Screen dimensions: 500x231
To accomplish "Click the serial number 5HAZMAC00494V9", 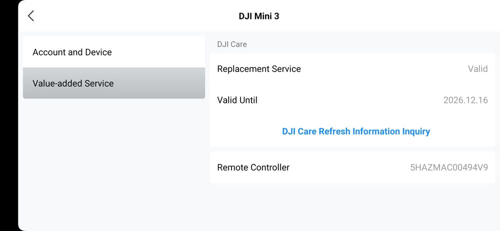I will 449,167.
